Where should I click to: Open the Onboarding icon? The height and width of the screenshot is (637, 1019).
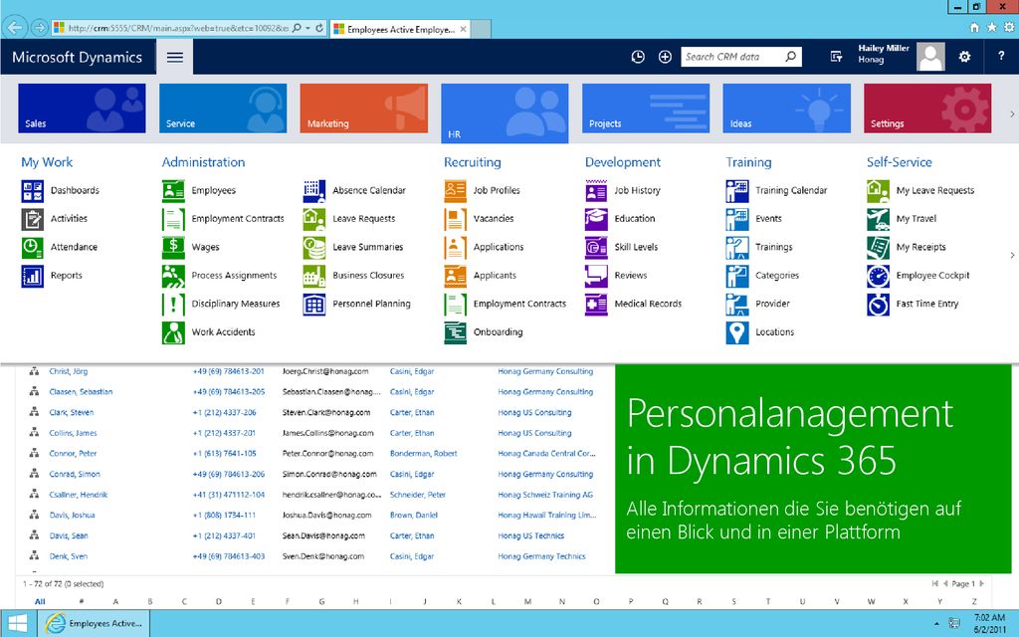click(x=456, y=332)
